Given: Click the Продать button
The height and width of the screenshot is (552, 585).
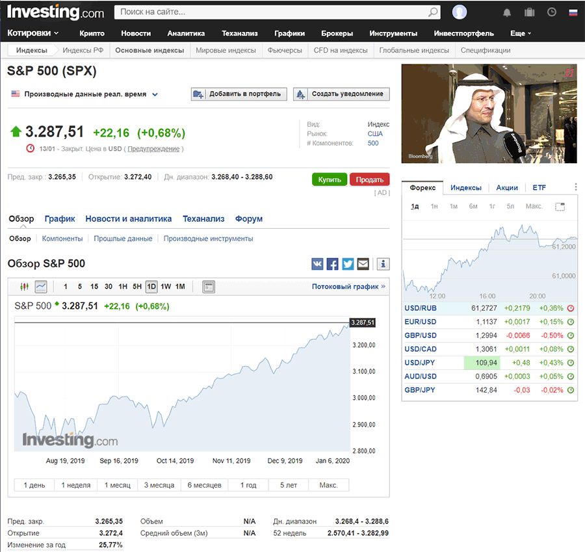Looking at the screenshot, I should tap(369, 179).
